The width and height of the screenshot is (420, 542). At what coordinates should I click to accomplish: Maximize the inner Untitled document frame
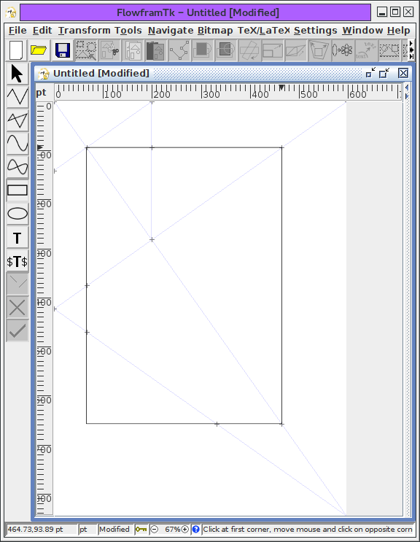point(384,73)
